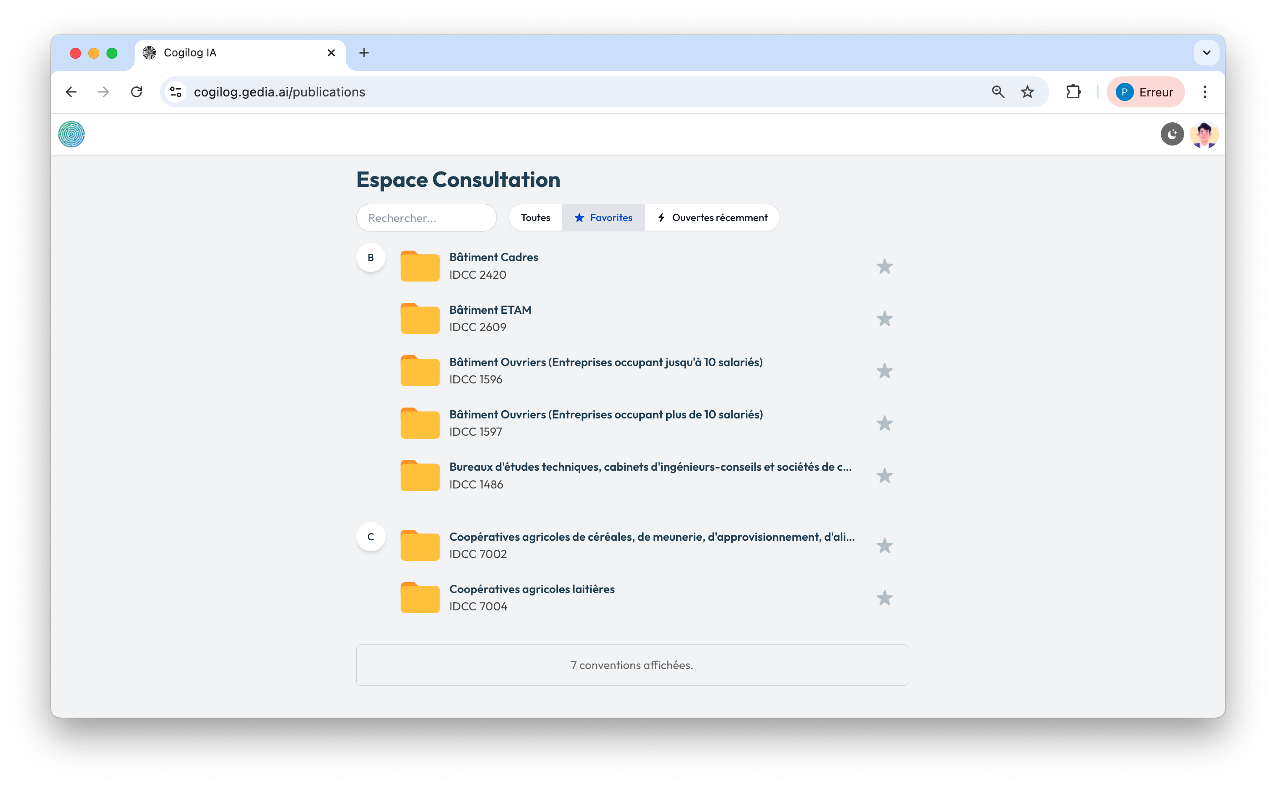Click IDCC 2420 text
This screenshot has height=785, width=1276.
tap(478, 275)
